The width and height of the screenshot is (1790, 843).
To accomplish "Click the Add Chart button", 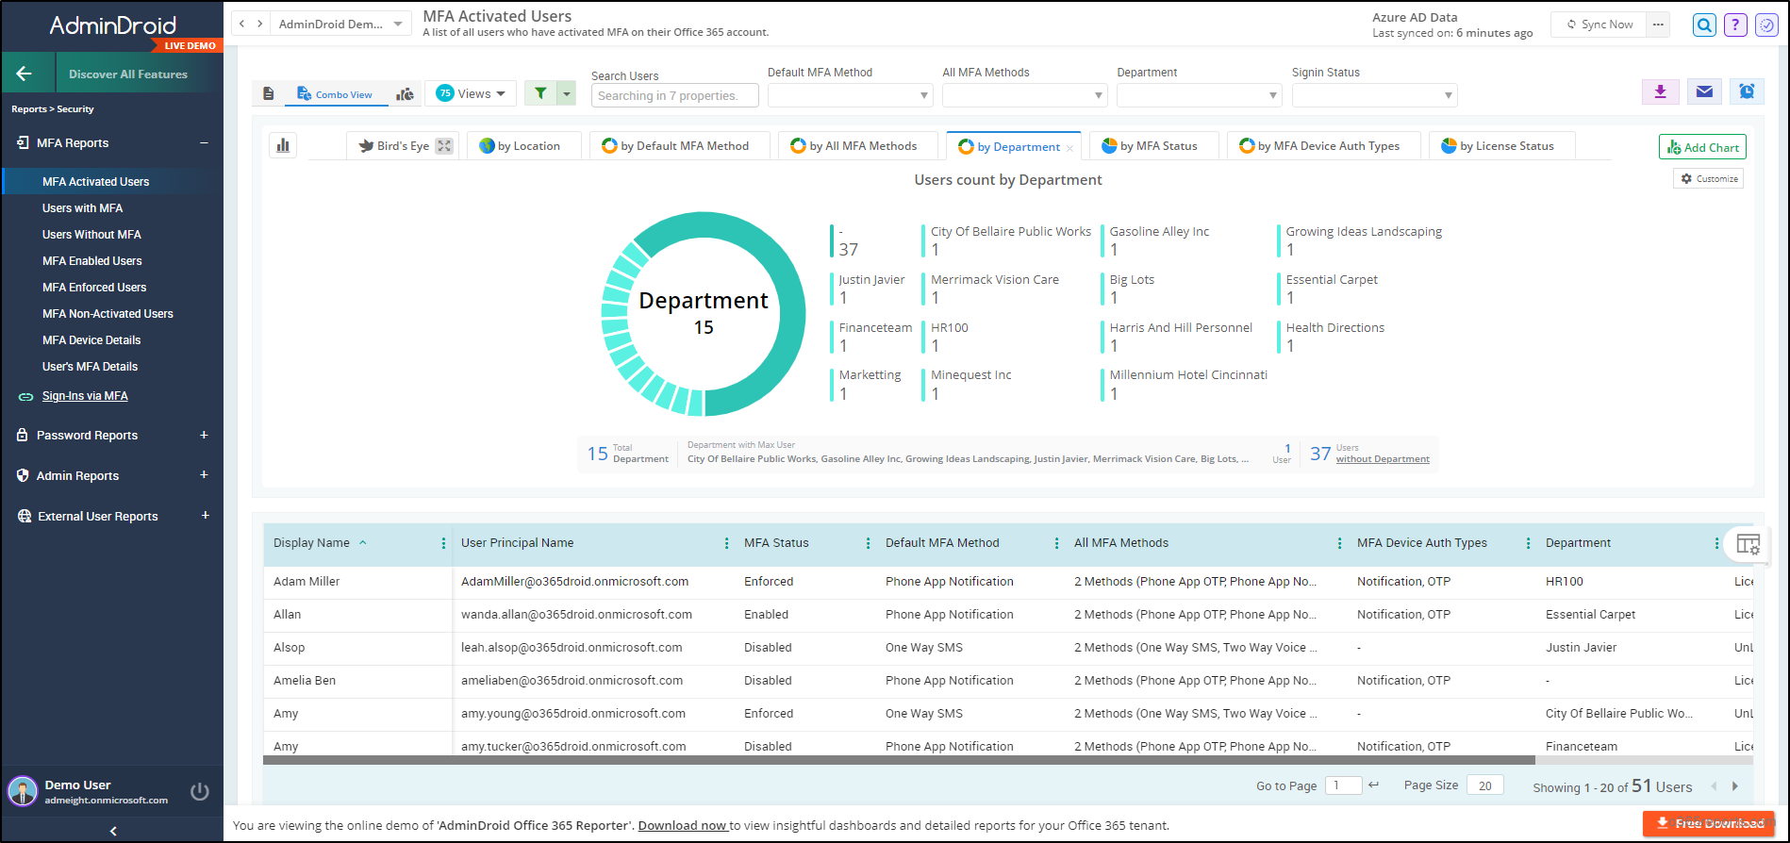I will pyautogui.click(x=1702, y=147).
